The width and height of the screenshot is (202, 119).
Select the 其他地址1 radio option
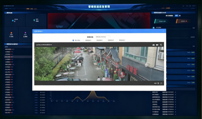84,40
